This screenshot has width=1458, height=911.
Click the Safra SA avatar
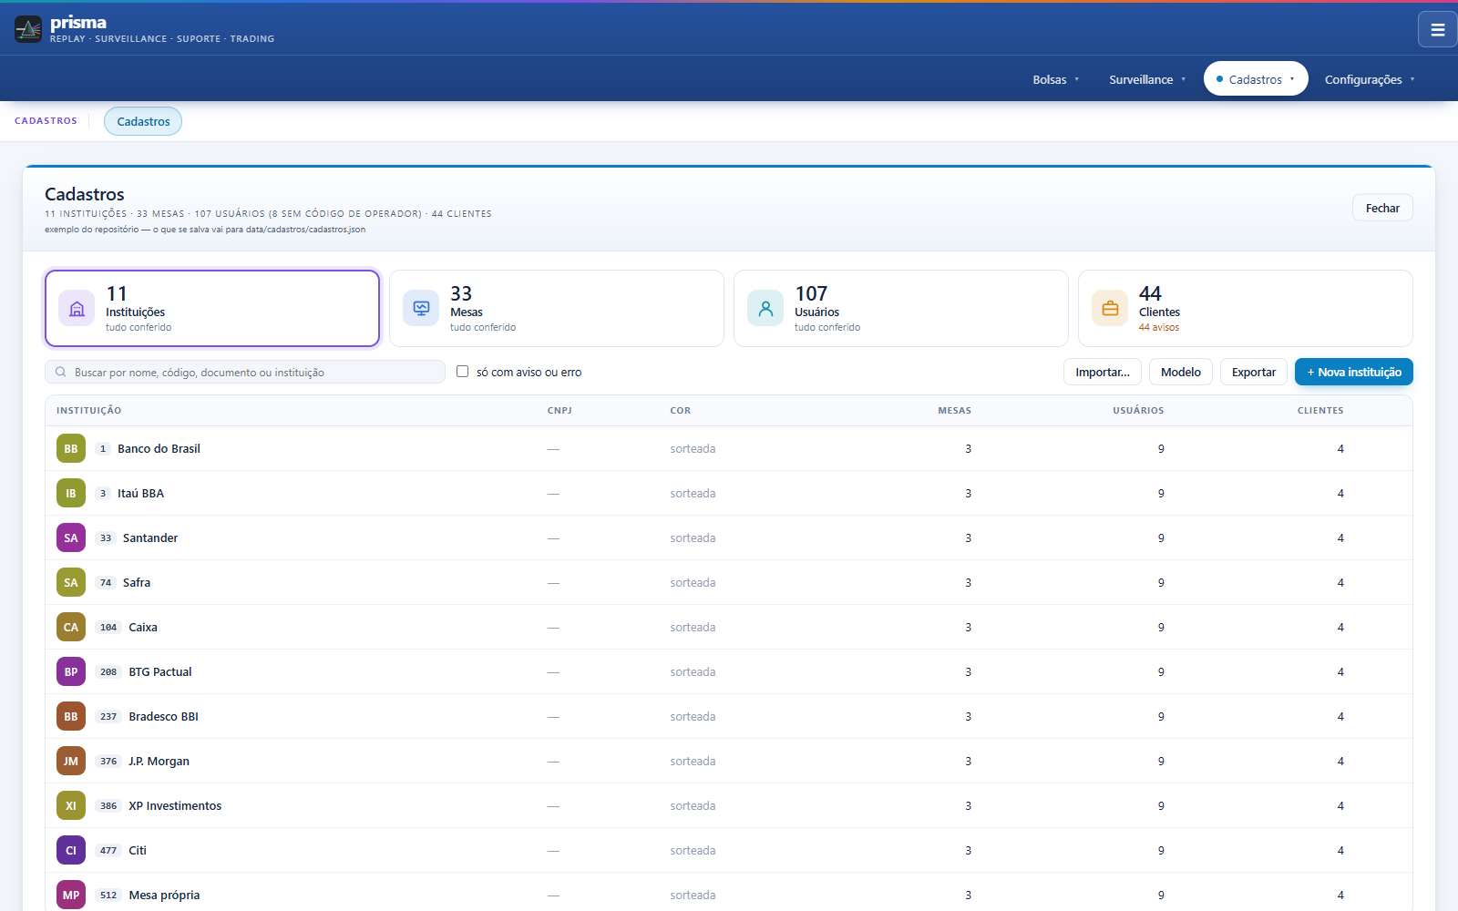point(71,582)
